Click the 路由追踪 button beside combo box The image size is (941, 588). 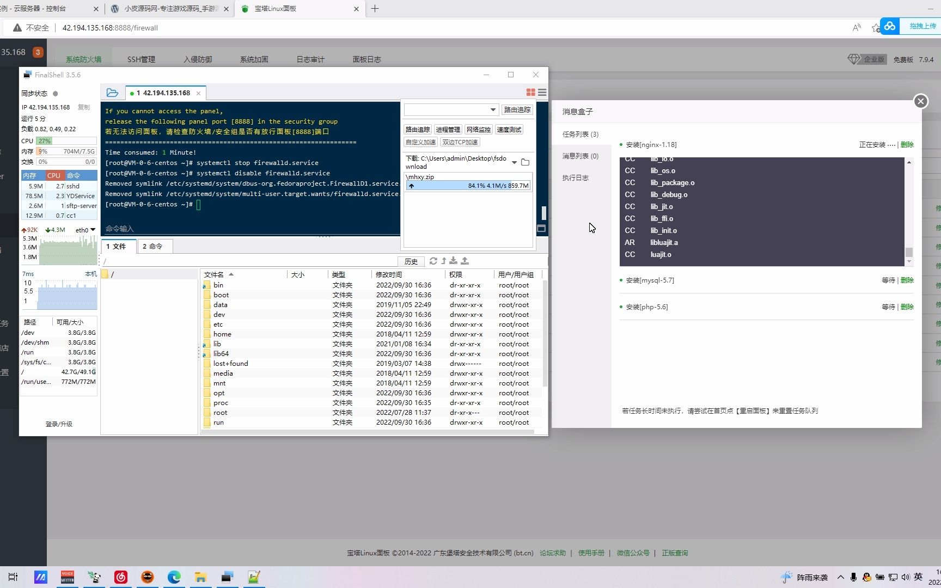pyautogui.click(x=517, y=109)
